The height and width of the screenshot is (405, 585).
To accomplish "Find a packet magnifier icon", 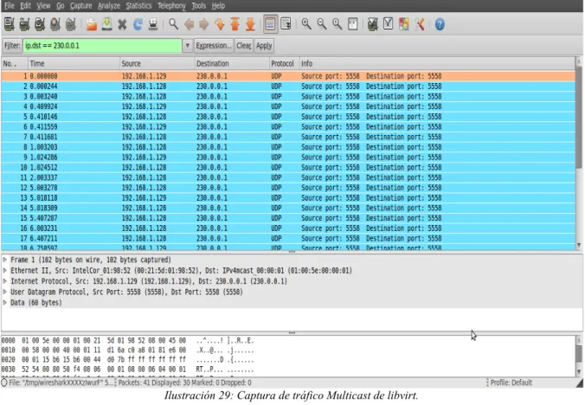I will [173, 24].
